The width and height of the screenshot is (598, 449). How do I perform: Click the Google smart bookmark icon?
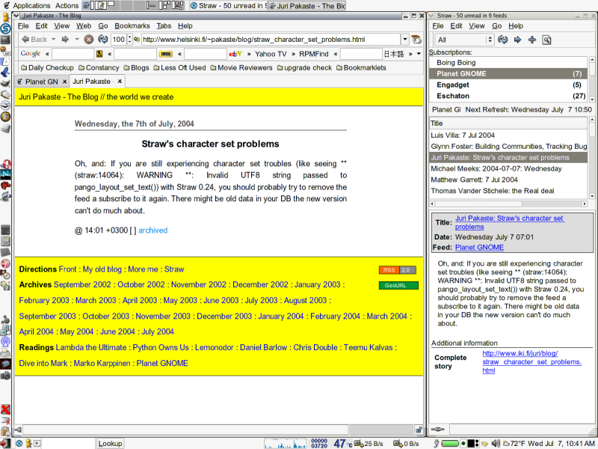click(x=31, y=54)
